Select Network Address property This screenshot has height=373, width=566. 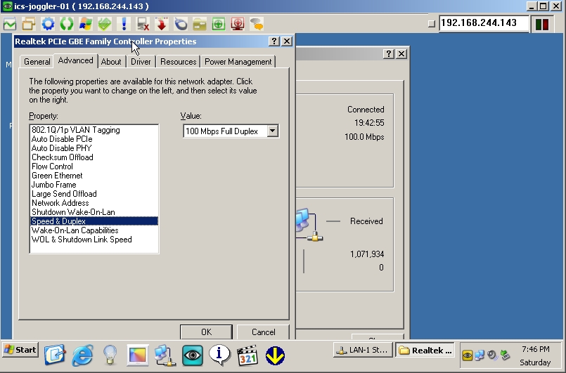[x=94, y=203]
